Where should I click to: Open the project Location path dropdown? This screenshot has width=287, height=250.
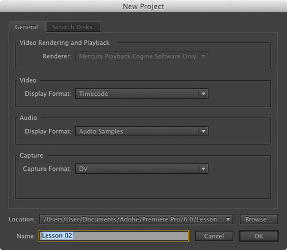click(136, 219)
